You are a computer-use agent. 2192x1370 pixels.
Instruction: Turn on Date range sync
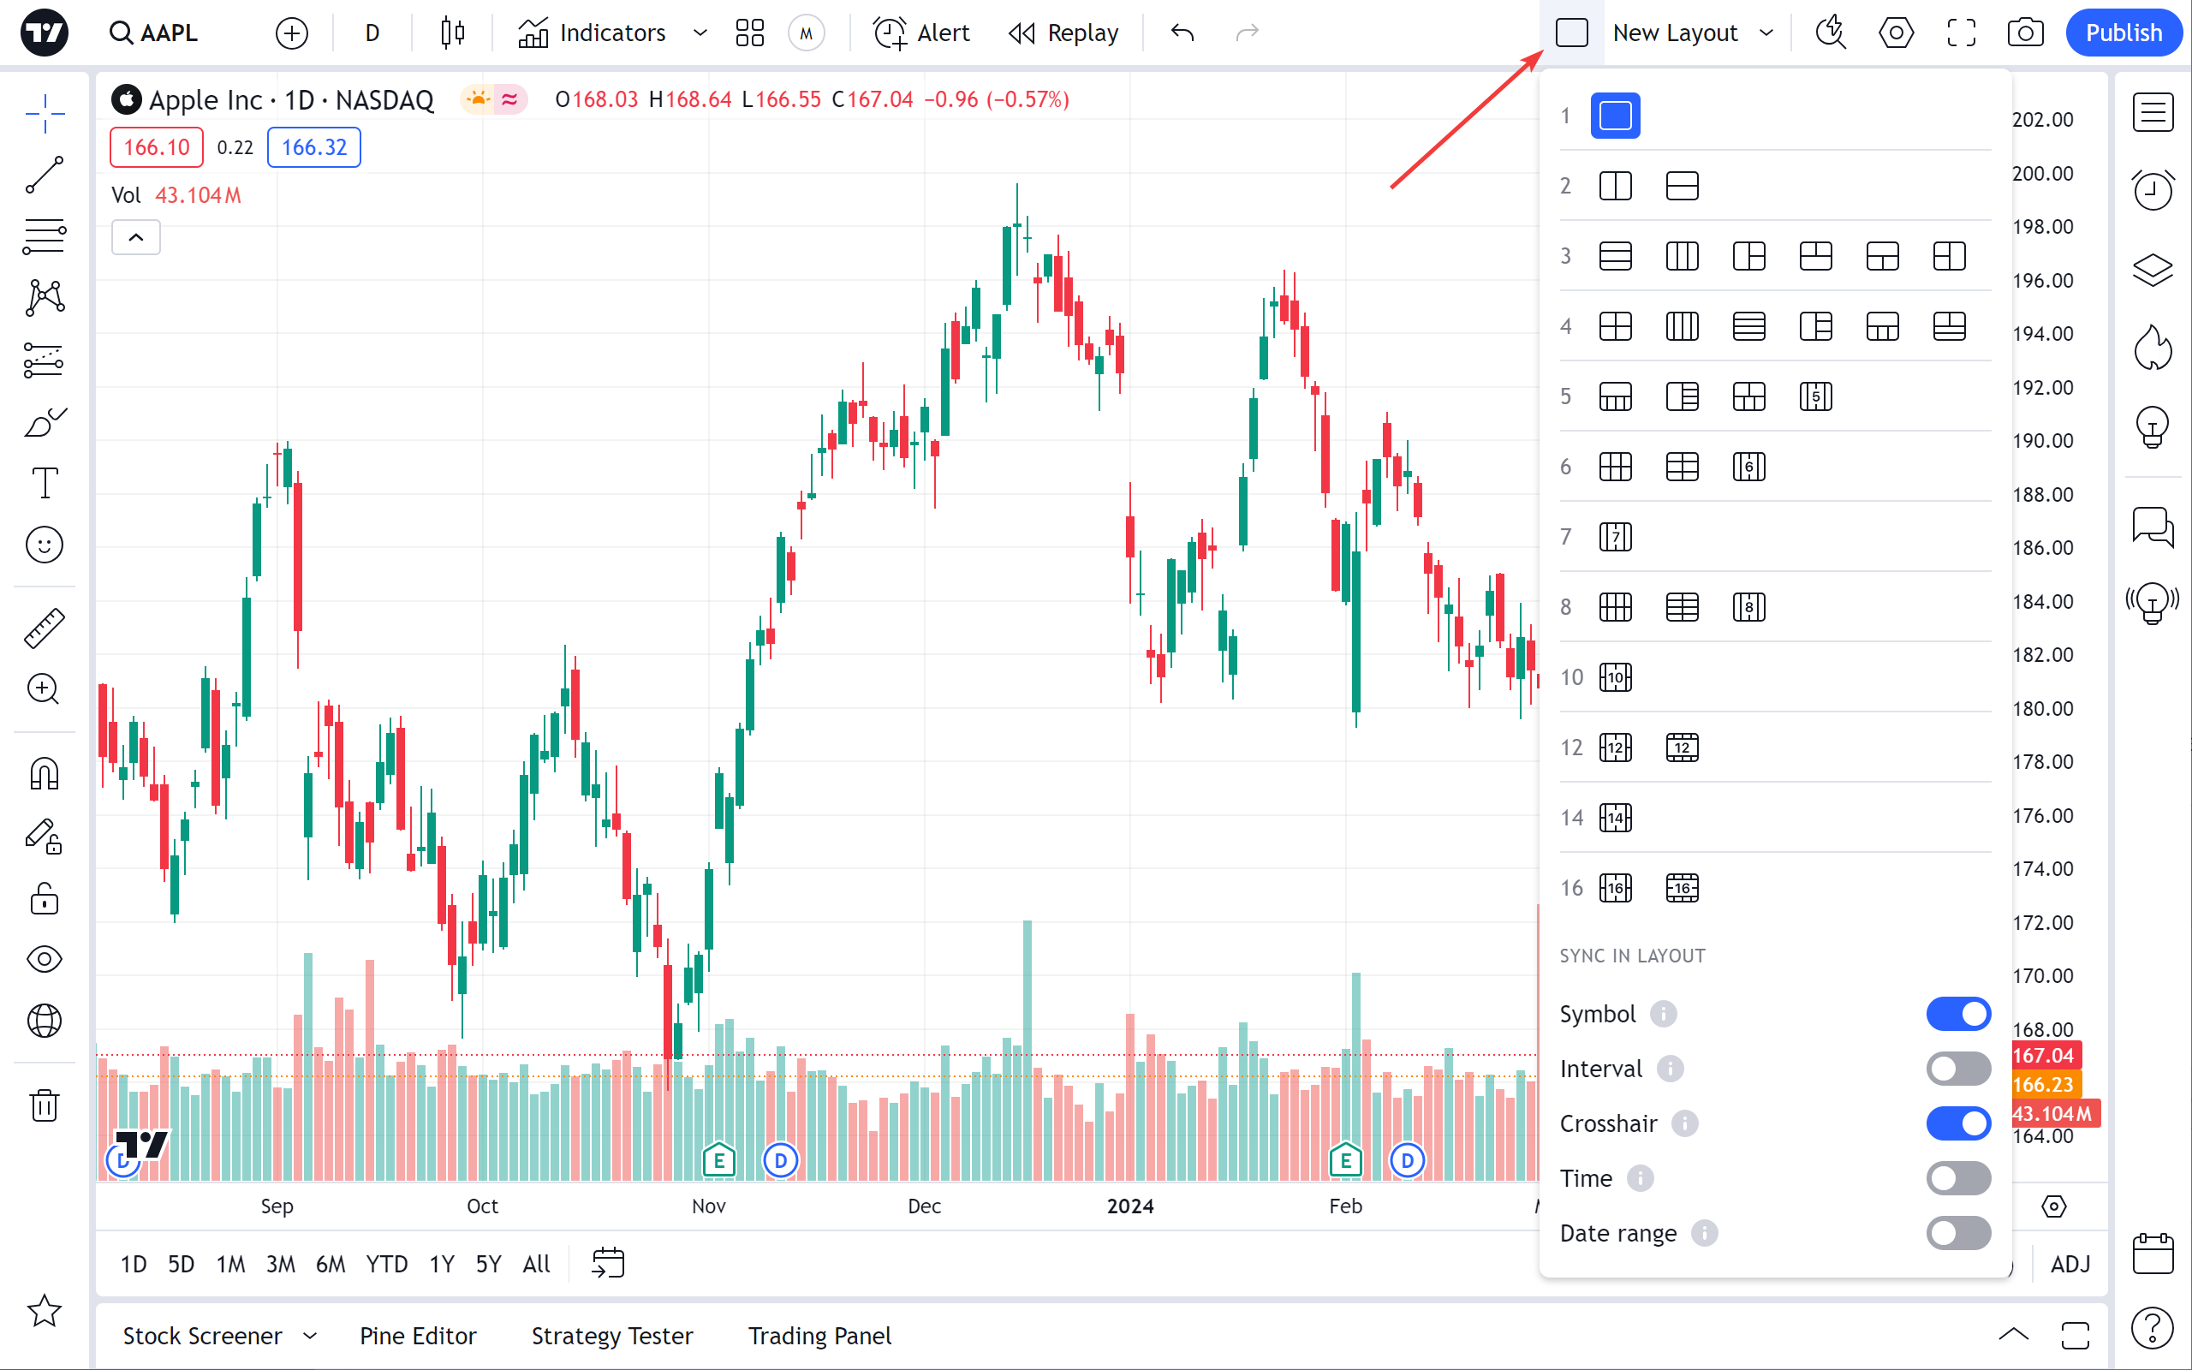tap(1958, 1233)
